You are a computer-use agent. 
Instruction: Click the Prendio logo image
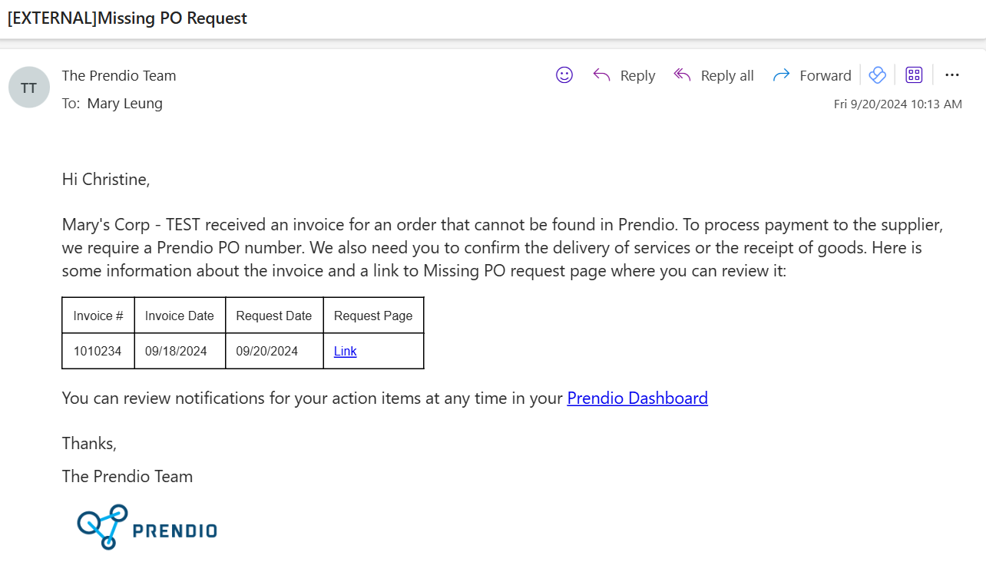click(x=147, y=527)
